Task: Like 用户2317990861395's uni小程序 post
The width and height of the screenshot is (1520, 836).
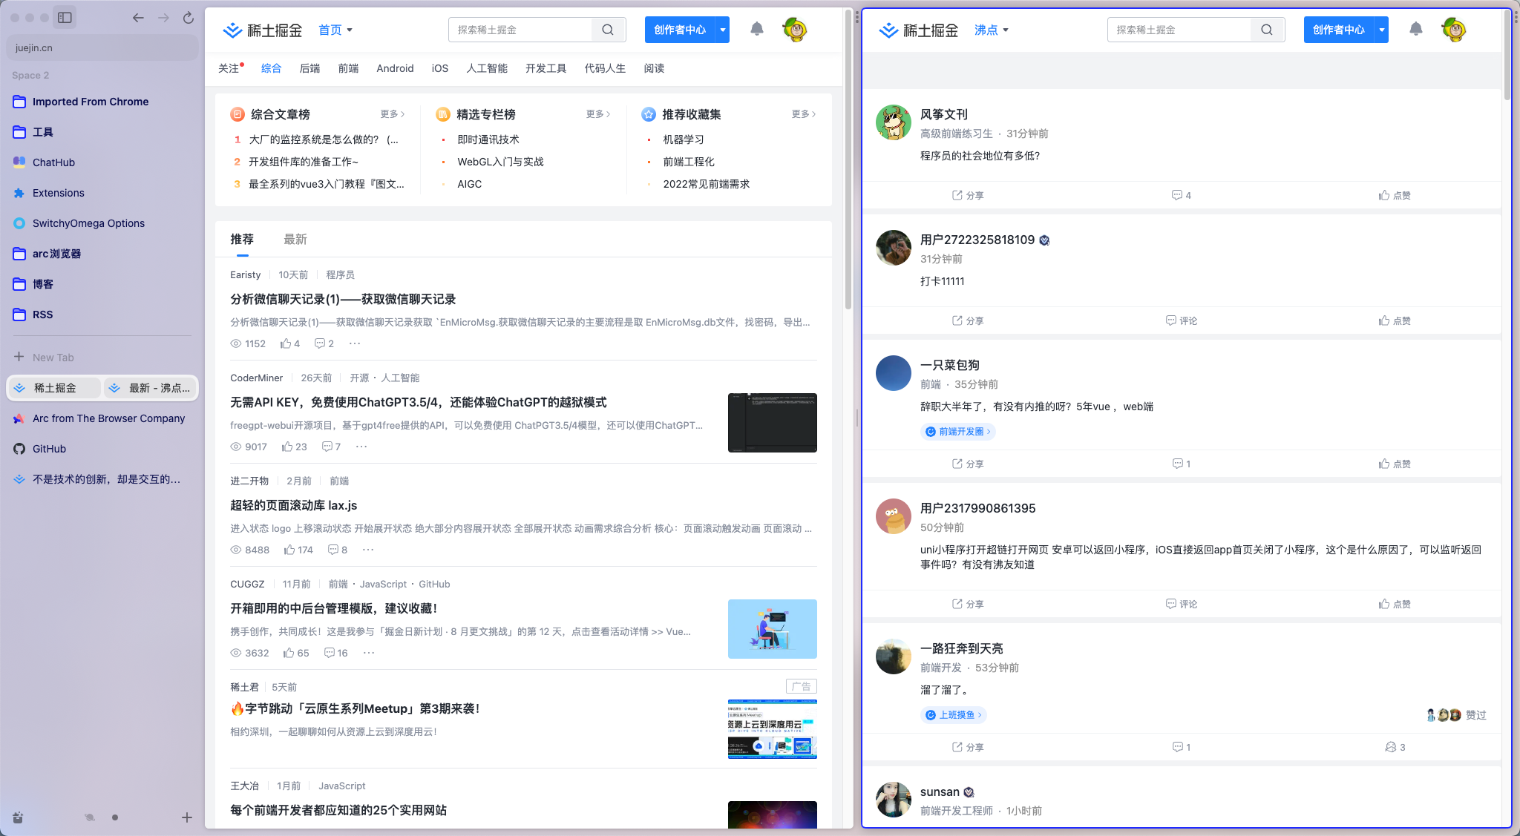Action: (x=1395, y=604)
